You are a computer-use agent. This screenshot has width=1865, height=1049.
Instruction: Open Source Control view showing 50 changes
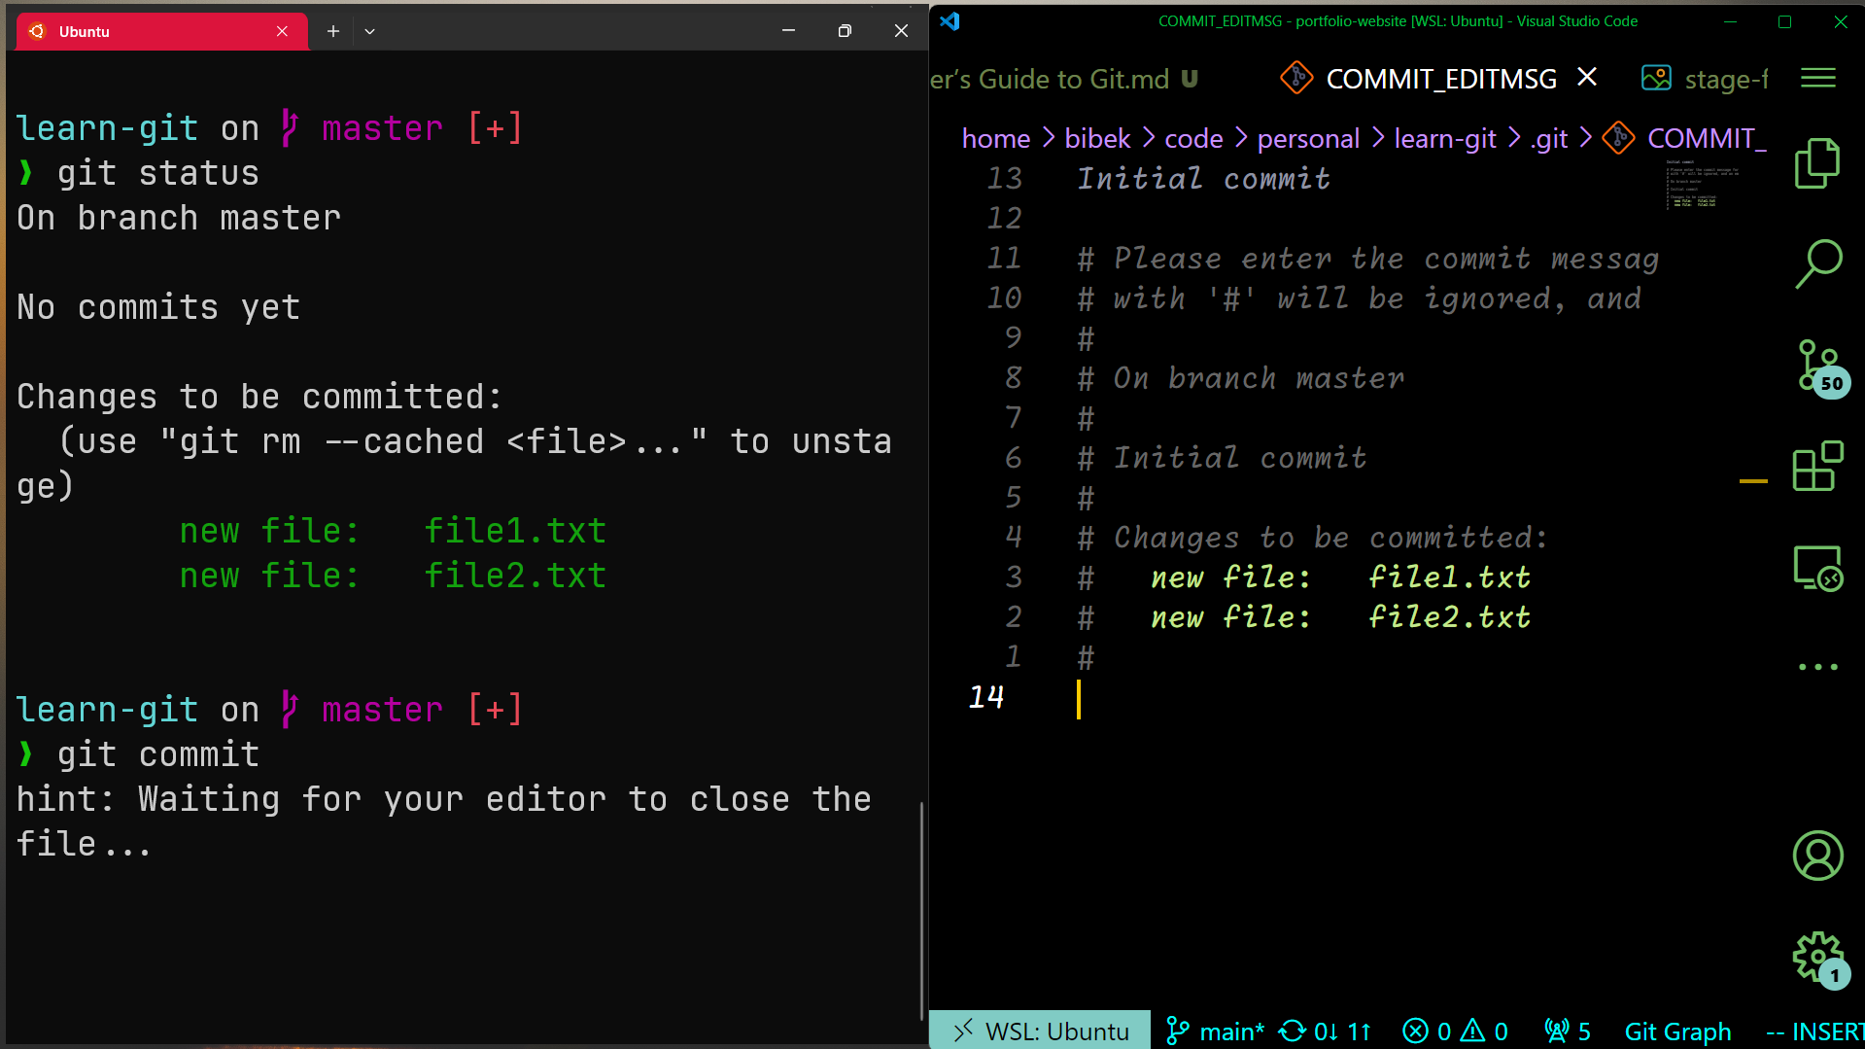tap(1816, 367)
